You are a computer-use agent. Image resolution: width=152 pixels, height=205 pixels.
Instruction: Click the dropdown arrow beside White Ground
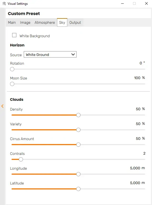tap(73, 54)
